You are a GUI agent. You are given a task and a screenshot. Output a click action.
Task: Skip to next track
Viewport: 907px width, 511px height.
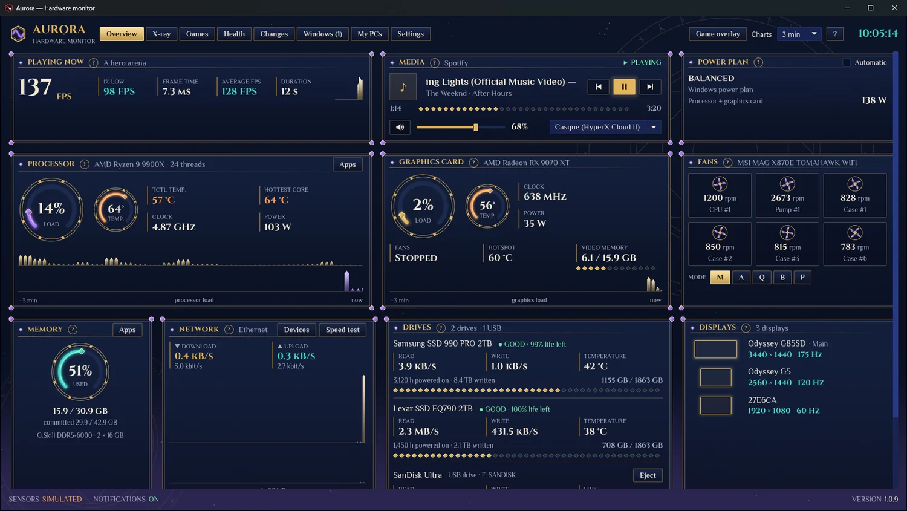pyautogui.click(x=650, y=86)
